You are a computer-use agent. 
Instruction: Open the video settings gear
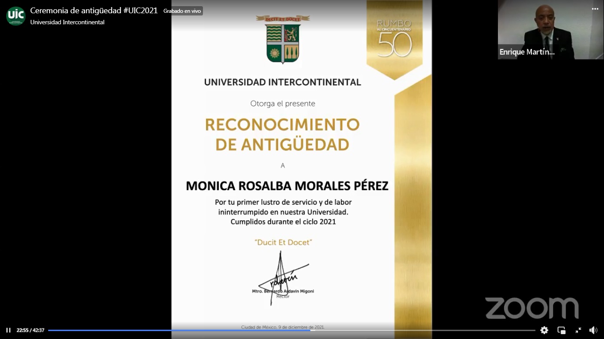coord(544,330)
